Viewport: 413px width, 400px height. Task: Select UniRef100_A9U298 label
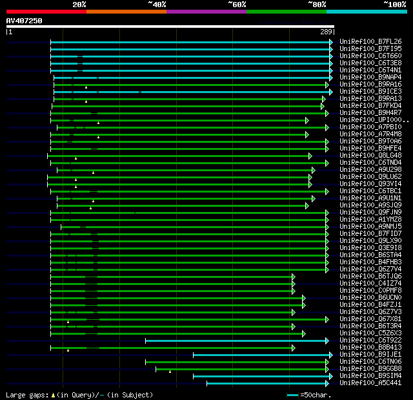tap(370, 170)
